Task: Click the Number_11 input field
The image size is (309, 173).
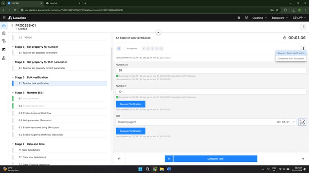Action: 211,92
